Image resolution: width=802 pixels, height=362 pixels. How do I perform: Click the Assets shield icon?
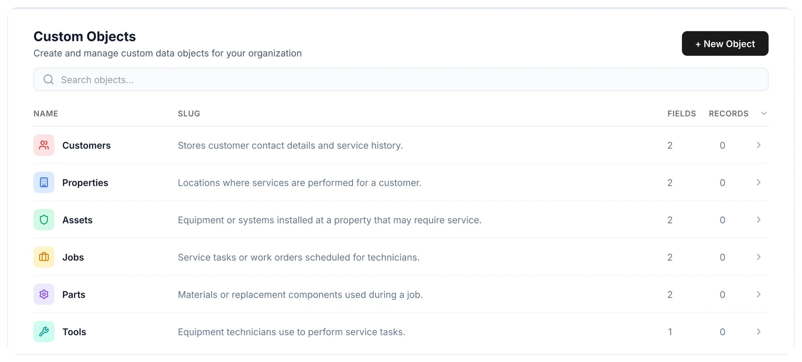pos(44,220)
